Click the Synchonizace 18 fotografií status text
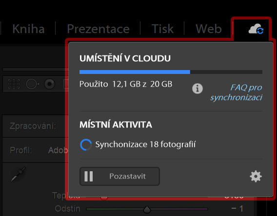 point(145,144)
